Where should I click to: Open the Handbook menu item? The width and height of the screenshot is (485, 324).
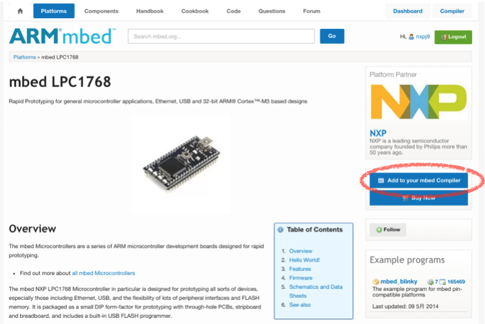pos(150,11)
